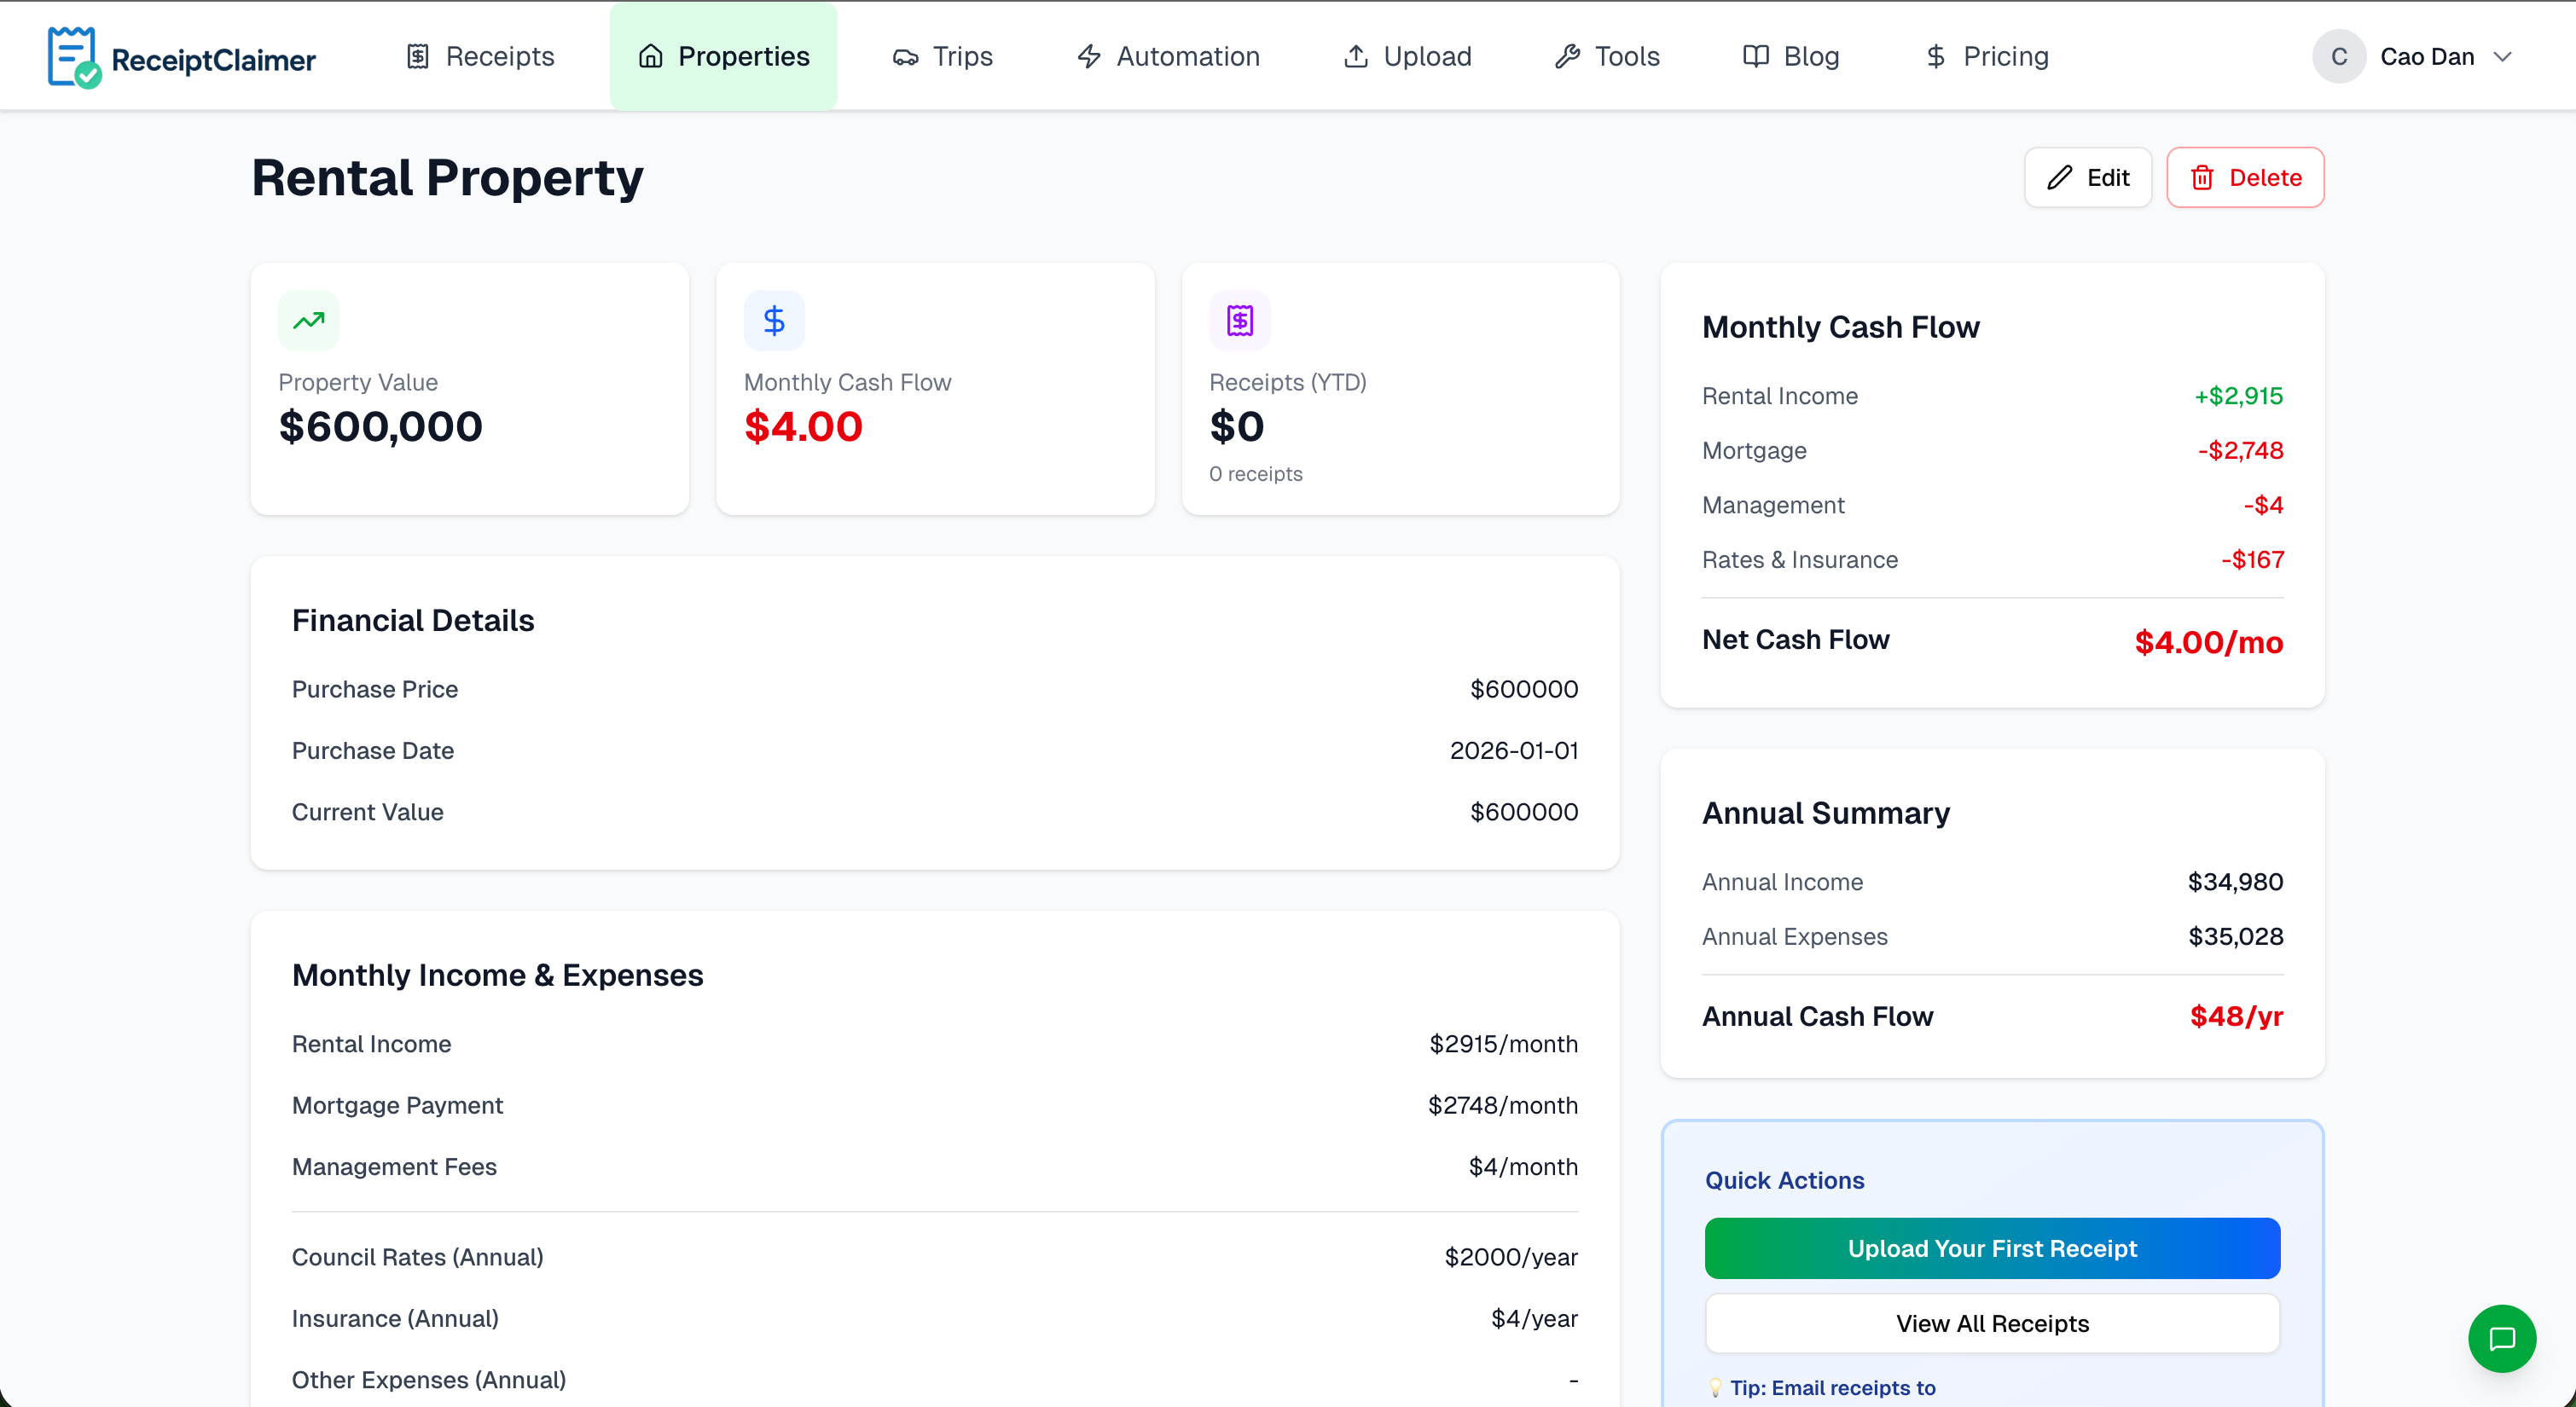Click the dollar sign Pricing icon
Viewport: 2576px width, 1407px height.
(1936, 57)
